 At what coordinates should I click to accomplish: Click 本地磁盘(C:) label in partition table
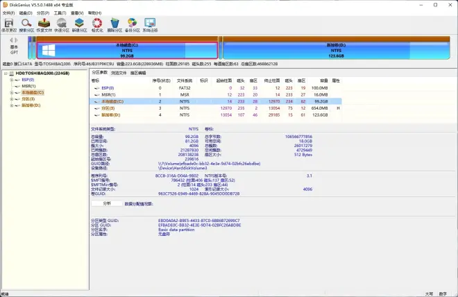[112, 101]
